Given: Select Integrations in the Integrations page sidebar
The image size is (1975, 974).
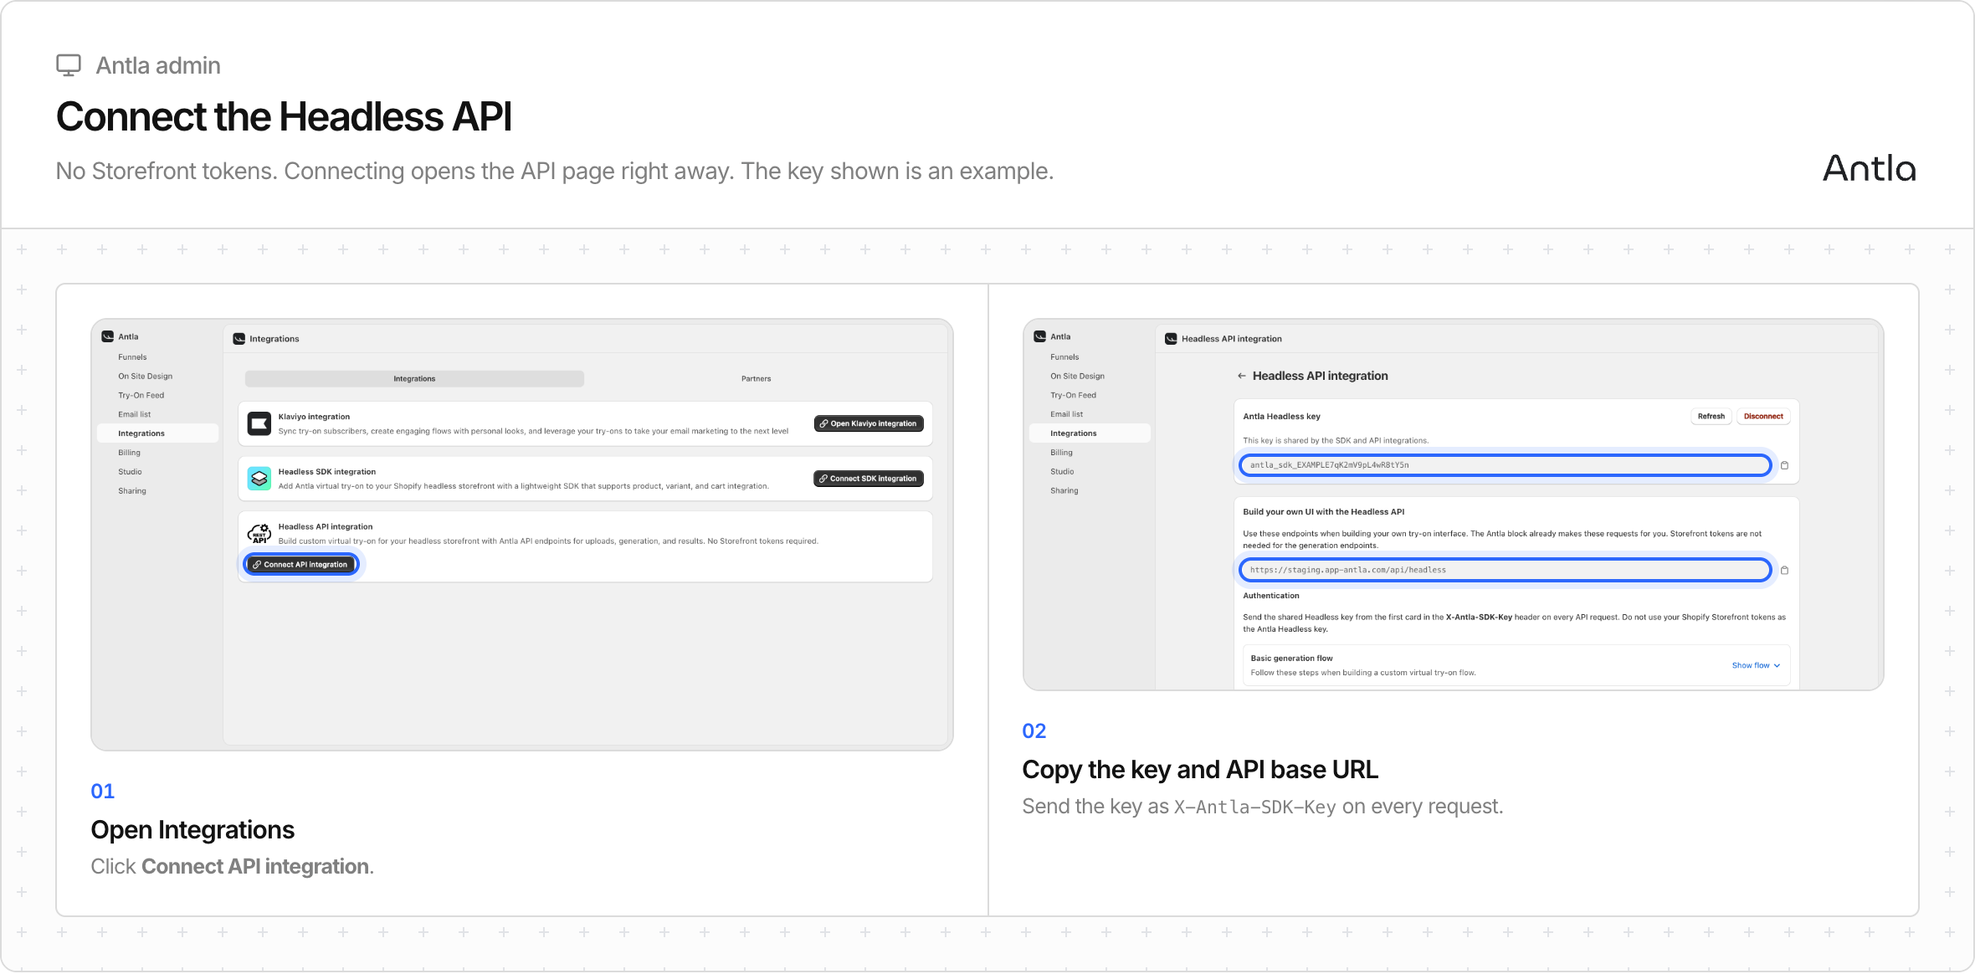Looking at the screenshot, I should click(157, 433).
